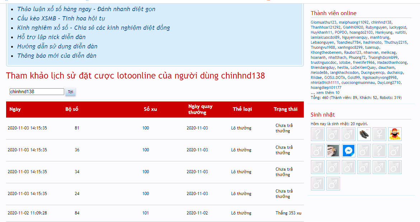420x222 pixels.
Task: Open Thảo luận xổ số hàng ngay forum link
Action: [x=86, y=9]
